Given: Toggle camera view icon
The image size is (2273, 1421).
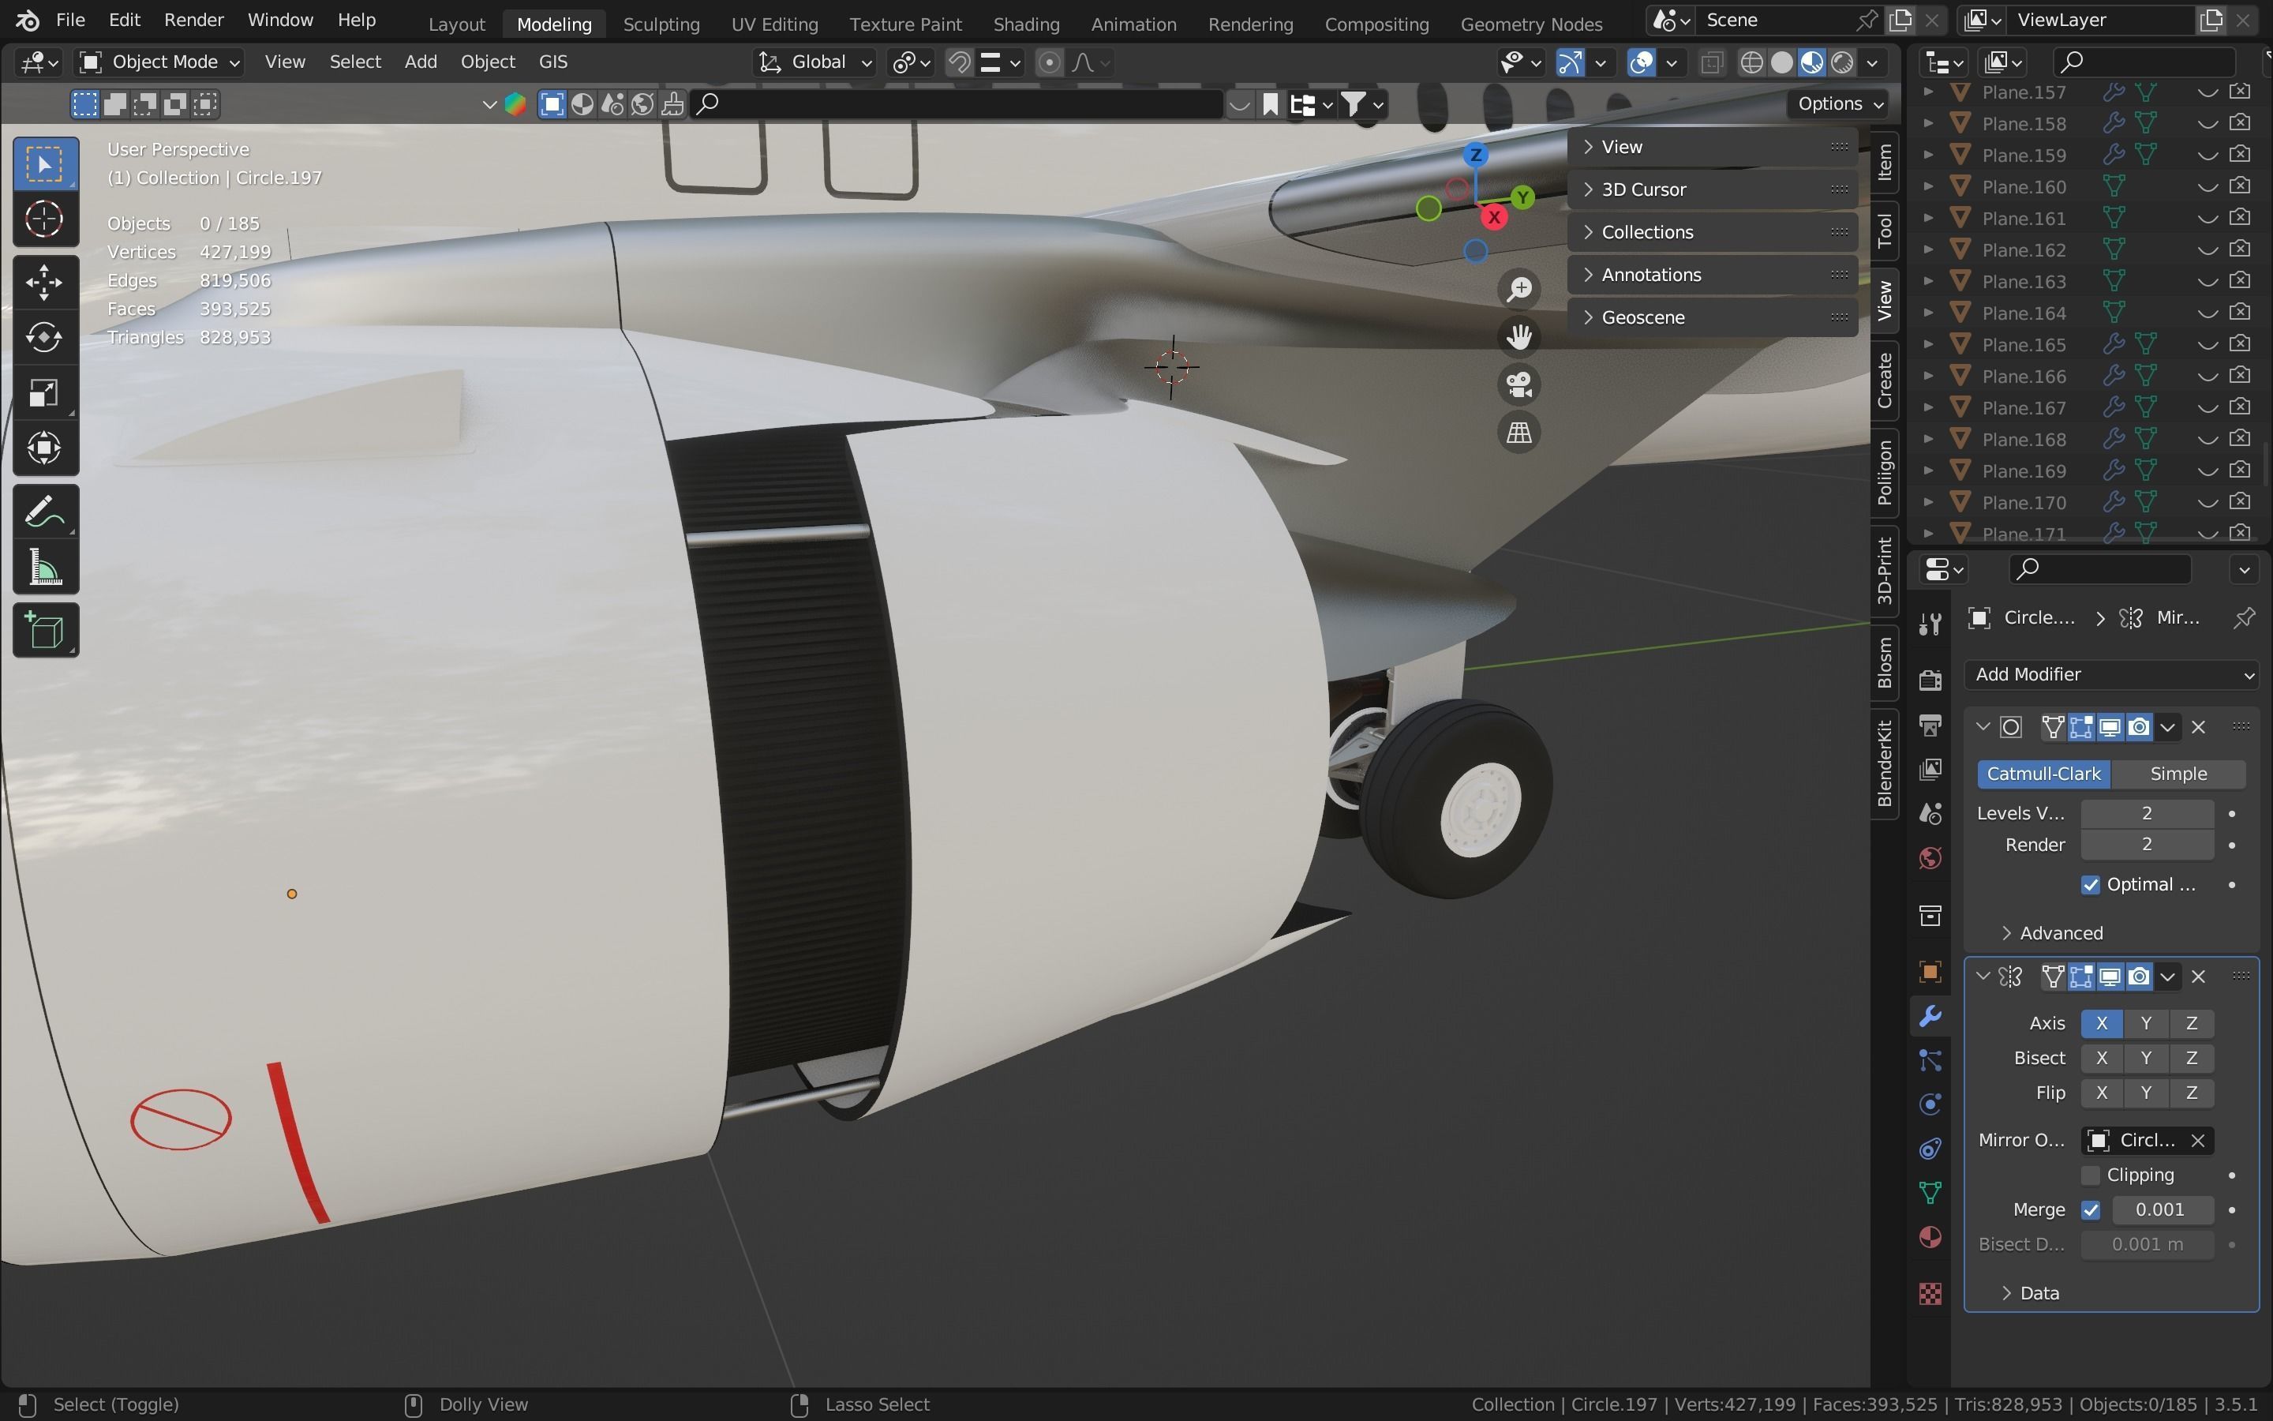Looking at the screenshot, I should (1518, 384).
